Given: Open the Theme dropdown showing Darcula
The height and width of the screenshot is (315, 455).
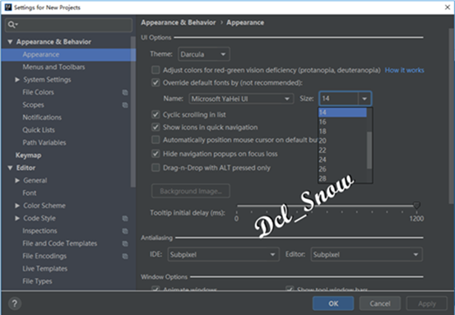Looking at the screenshot, I should [x=204, y=54].
